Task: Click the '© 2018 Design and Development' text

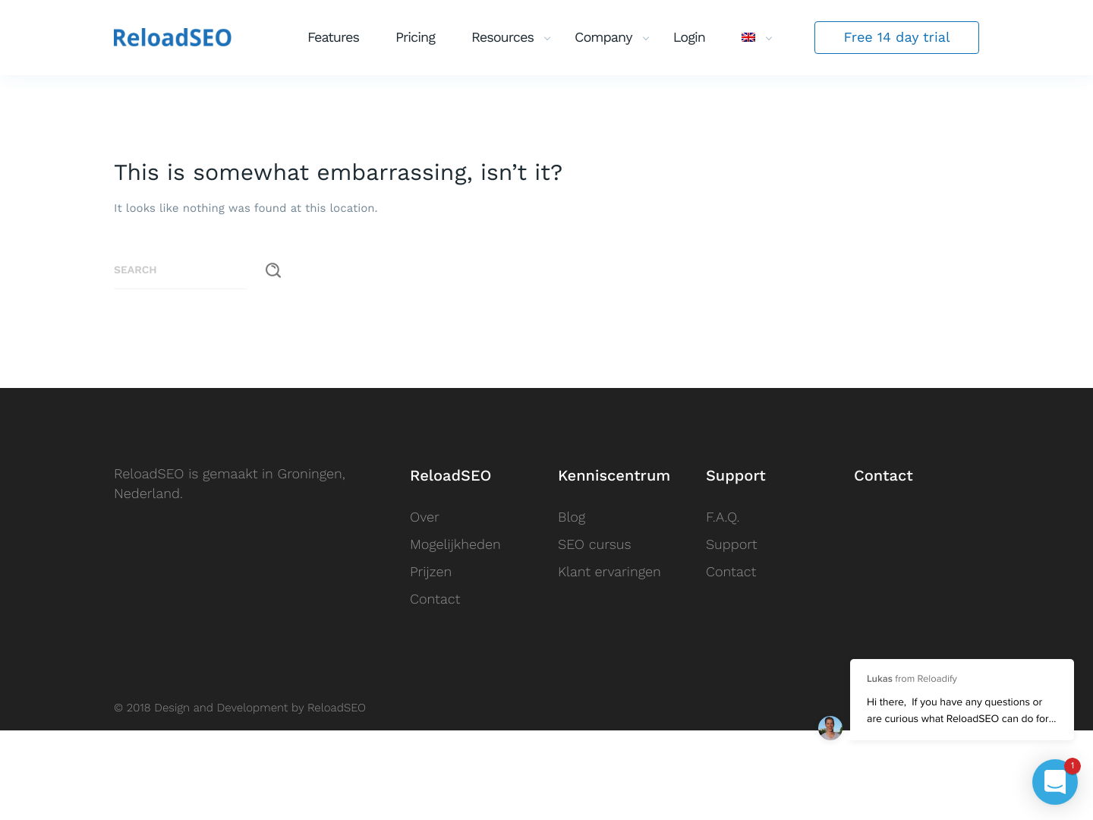Action: 240,708
